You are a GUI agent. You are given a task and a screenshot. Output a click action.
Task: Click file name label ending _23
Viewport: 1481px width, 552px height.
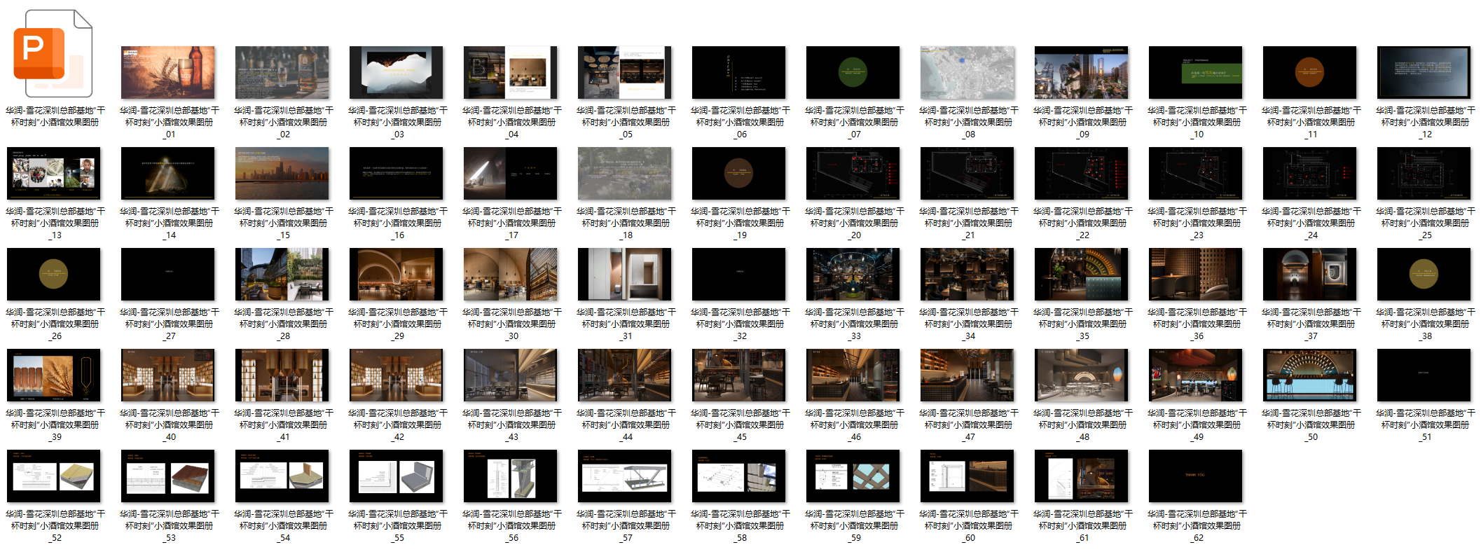pyautogui.click(x=1197, y=223)
